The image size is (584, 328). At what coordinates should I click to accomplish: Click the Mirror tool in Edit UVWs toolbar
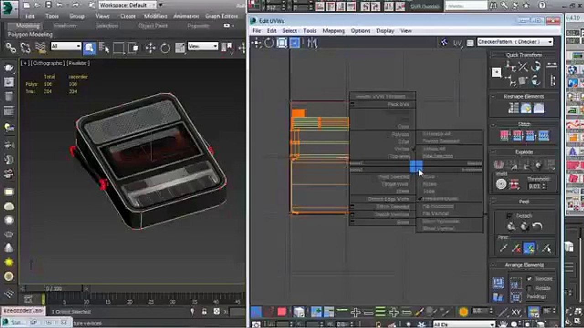click(x=312, y=43)
